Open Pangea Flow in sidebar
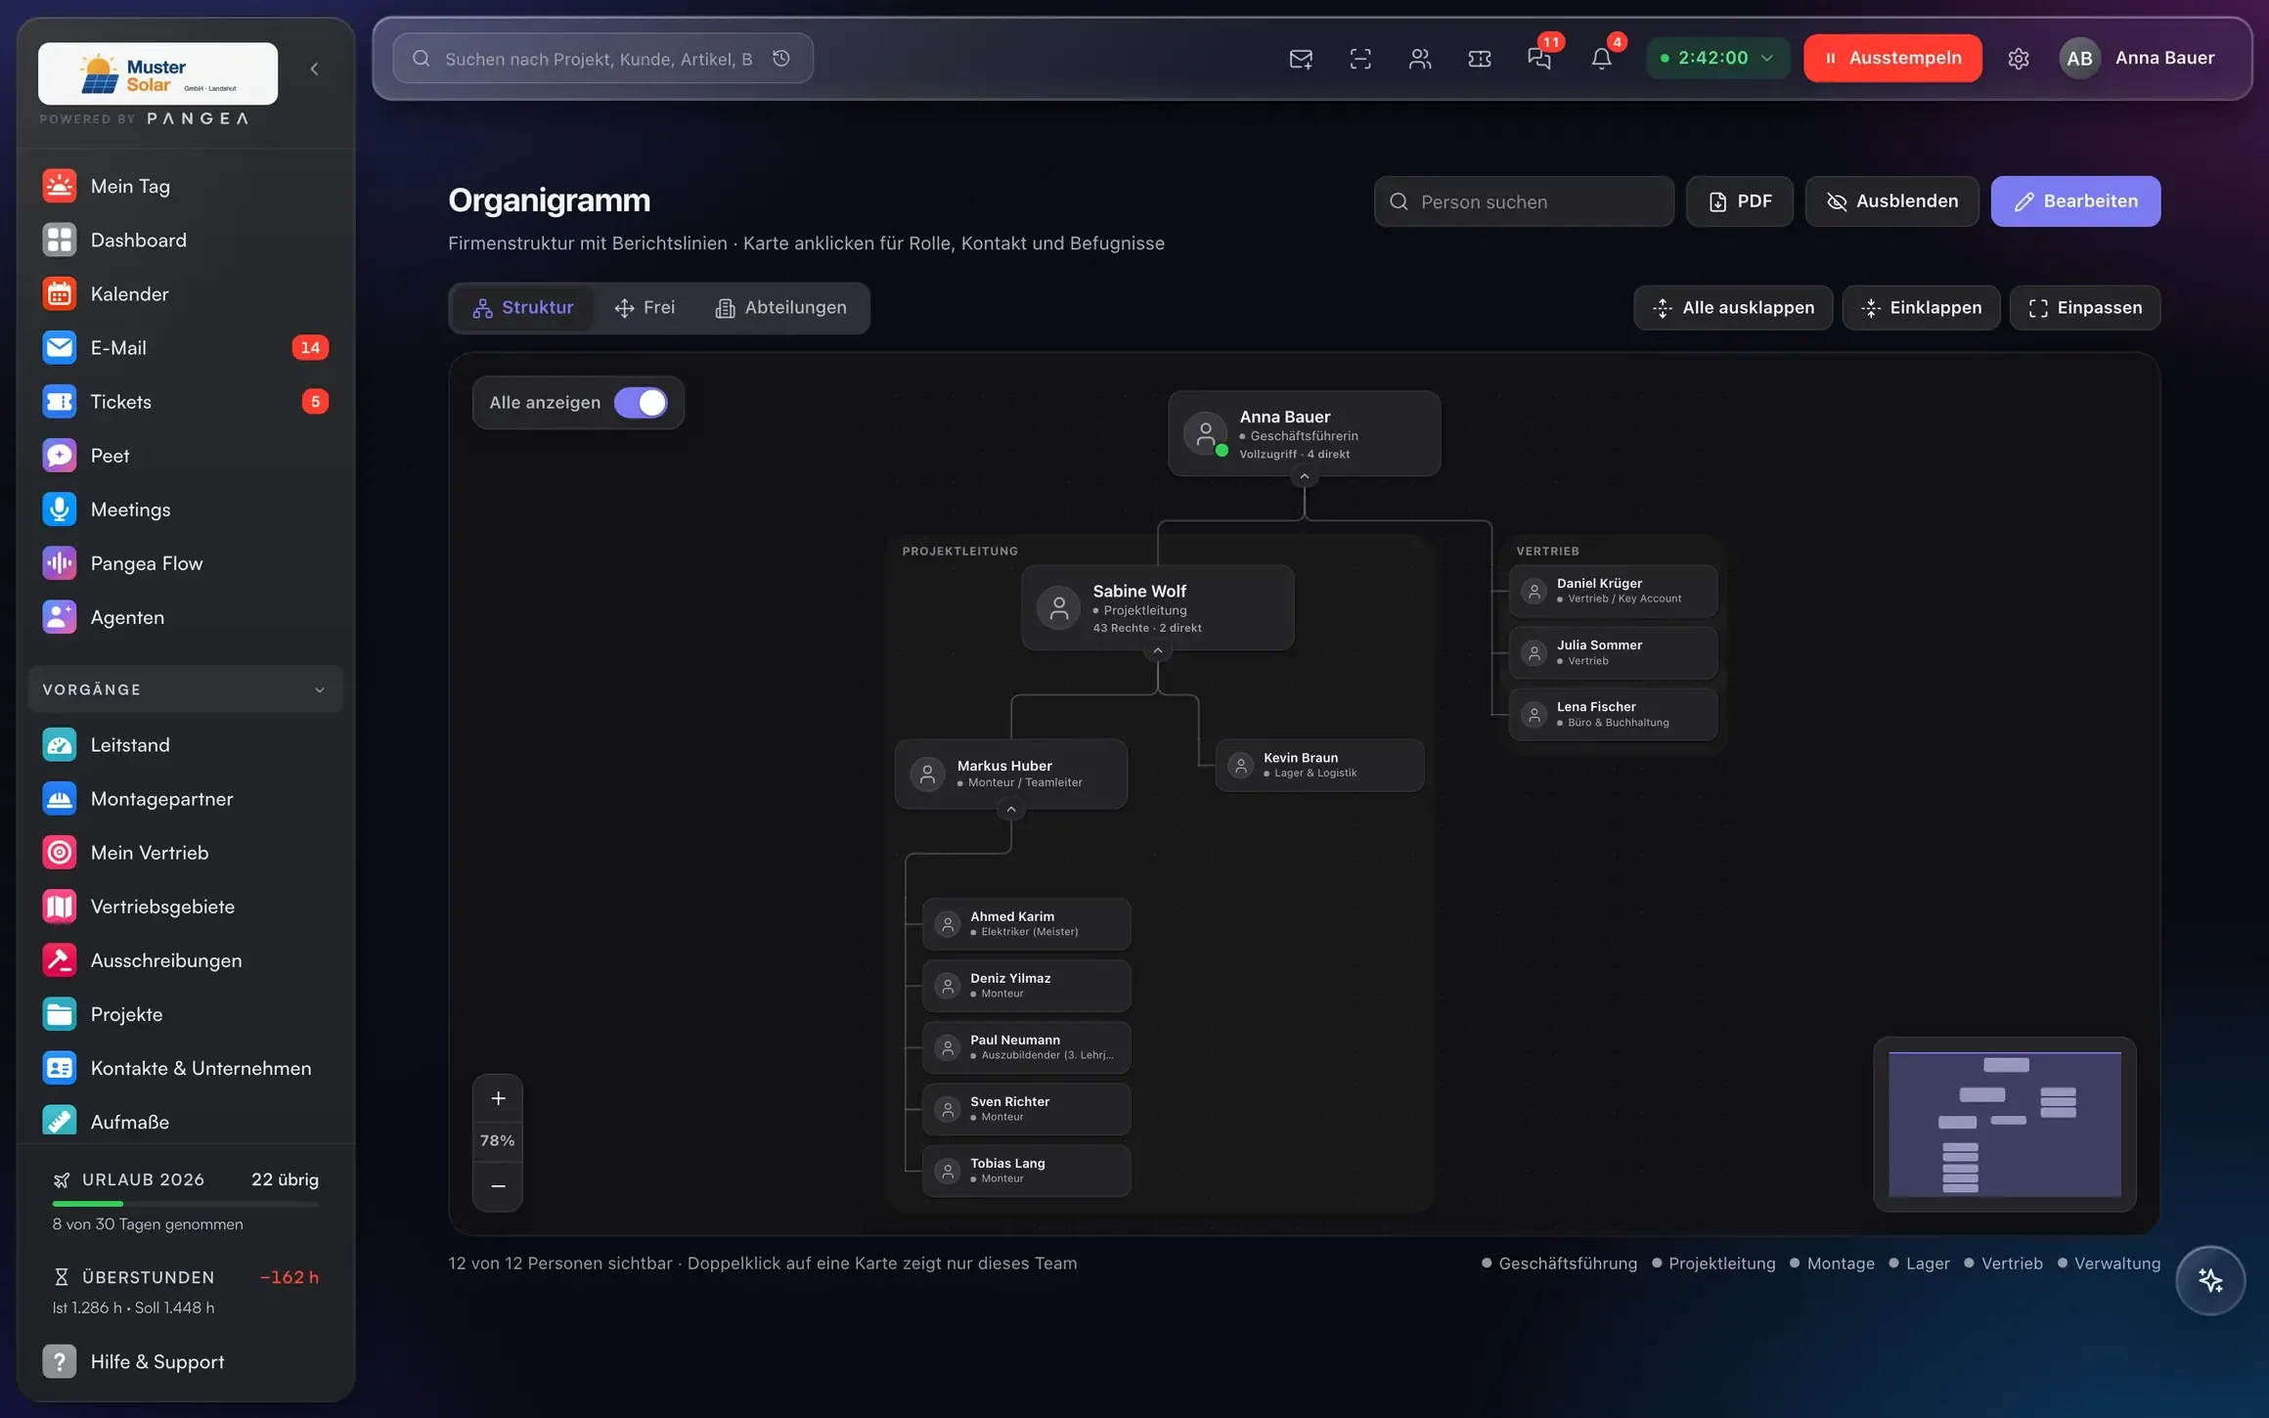This screenshot has width=2269, height=1418. coord(186,563)
